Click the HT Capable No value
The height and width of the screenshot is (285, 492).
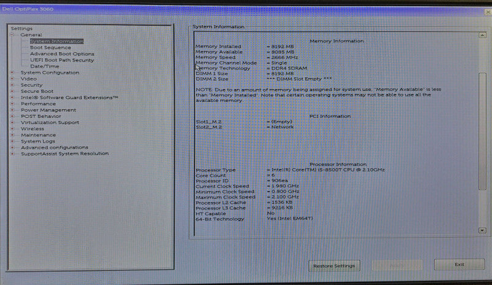271,213
